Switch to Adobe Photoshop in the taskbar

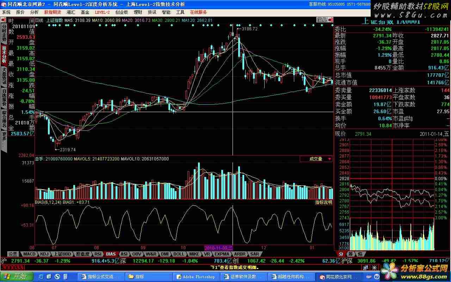pos(196,276)
